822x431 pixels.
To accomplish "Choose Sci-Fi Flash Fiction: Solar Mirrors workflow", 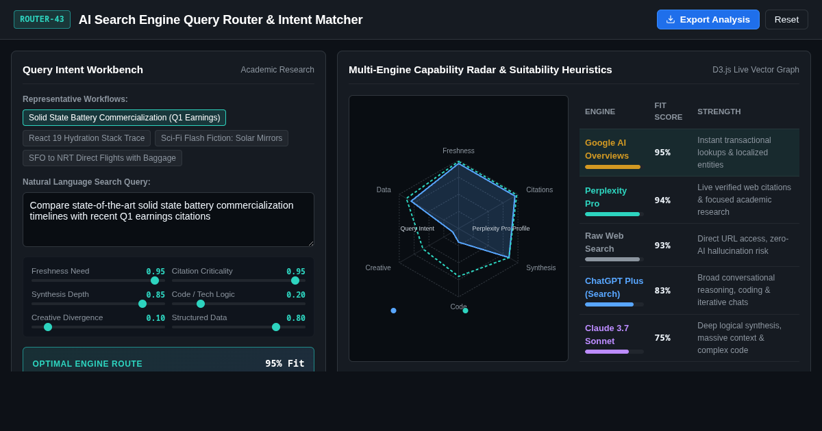I will pyautogui.click(x=221, y=138).
